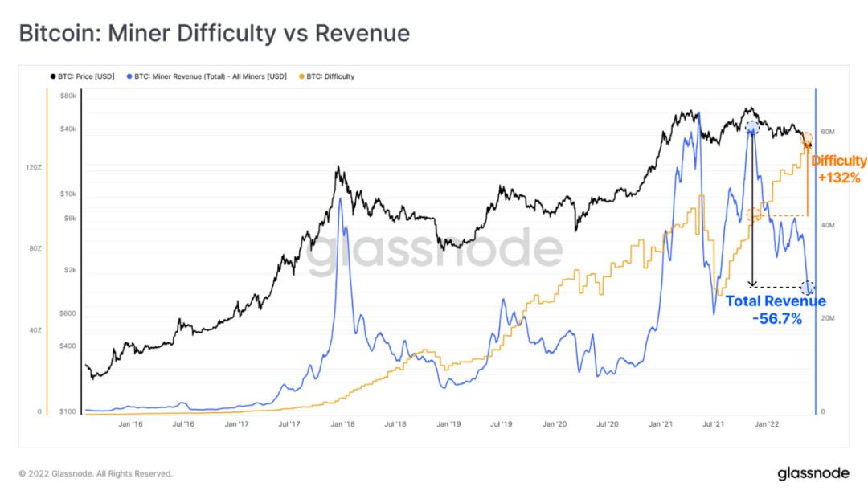Click the blue circle marker at revenue low

coord(807,288)
